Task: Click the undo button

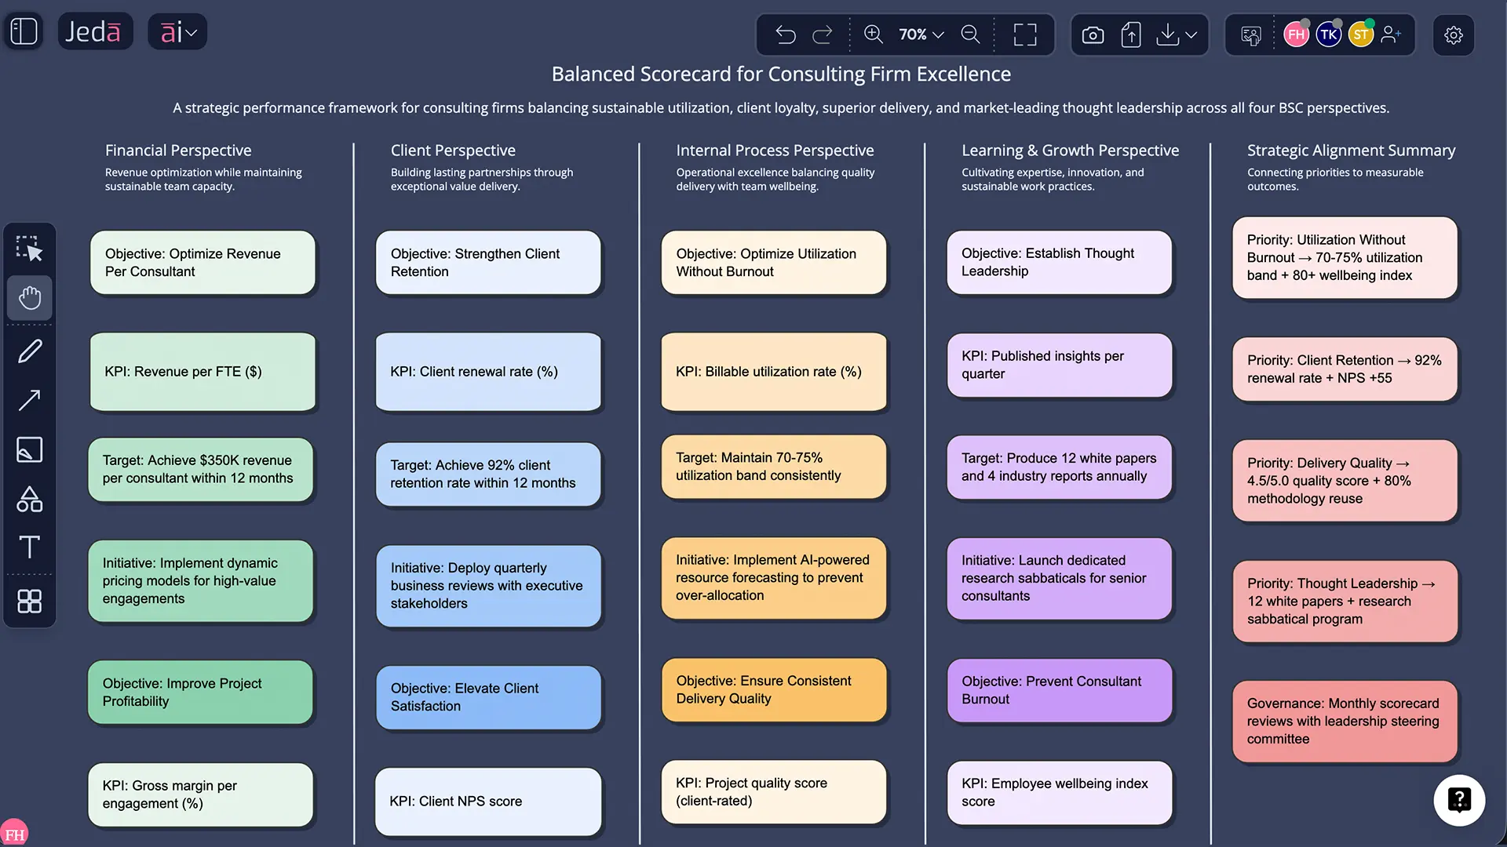Action: pos(784,35)
